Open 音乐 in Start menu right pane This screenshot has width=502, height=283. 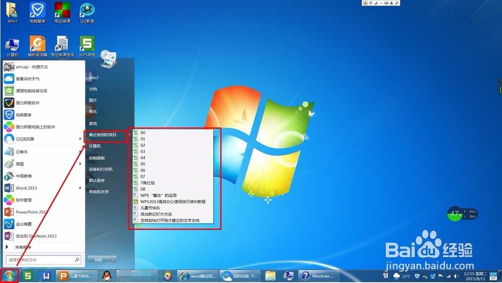[x=93, y=111]
